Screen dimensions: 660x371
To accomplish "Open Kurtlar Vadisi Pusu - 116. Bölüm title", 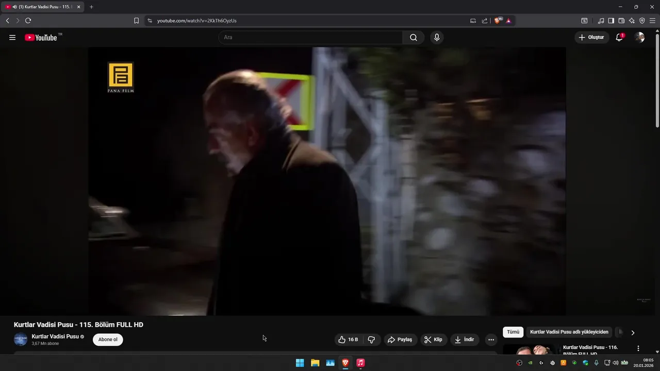I will (590, 350).
